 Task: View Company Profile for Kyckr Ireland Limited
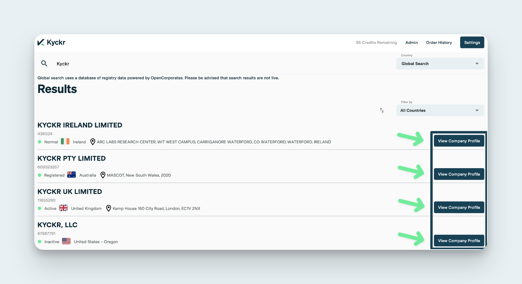tap(459, 141)
